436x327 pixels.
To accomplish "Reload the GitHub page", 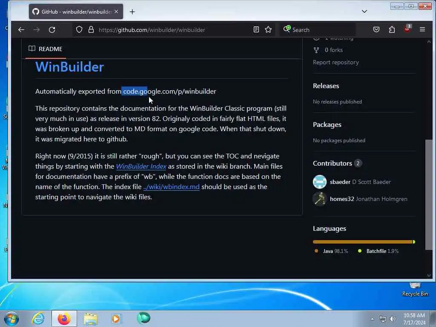I will tap(52, 30).
